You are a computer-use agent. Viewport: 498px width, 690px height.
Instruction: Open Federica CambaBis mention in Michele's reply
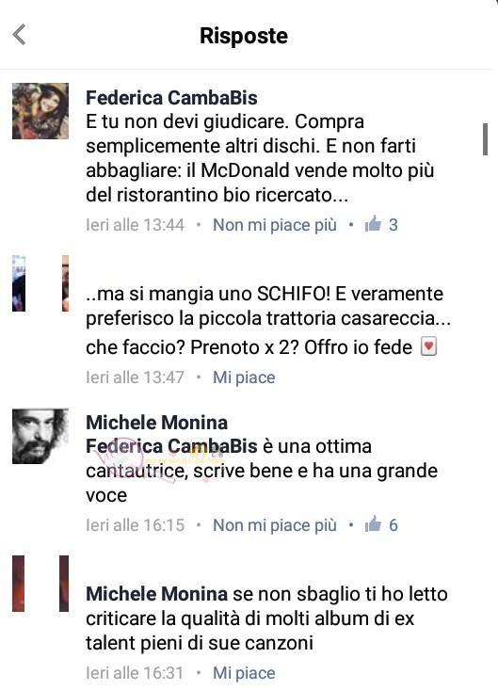[171, 446]
